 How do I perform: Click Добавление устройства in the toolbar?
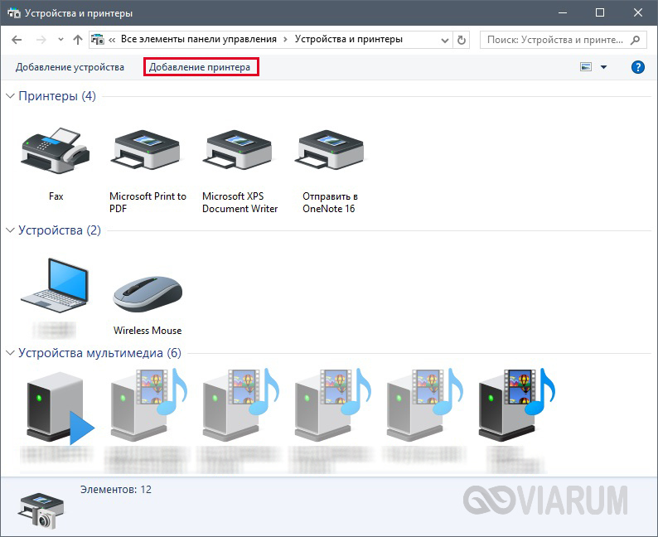point(70,67)
